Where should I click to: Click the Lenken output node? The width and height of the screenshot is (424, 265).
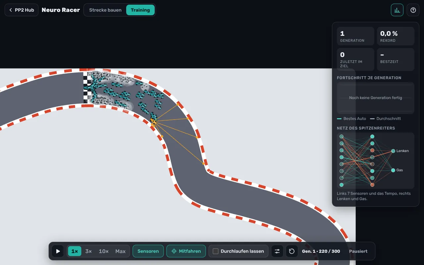point(393,151)
